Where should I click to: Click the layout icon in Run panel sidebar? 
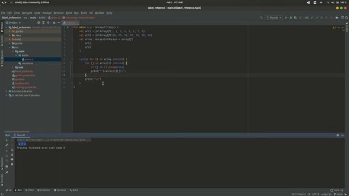7,166
